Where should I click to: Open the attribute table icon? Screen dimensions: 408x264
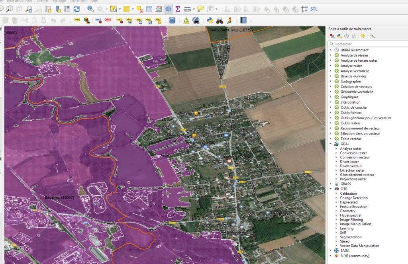pyautogui.click(x=149, y=8)
